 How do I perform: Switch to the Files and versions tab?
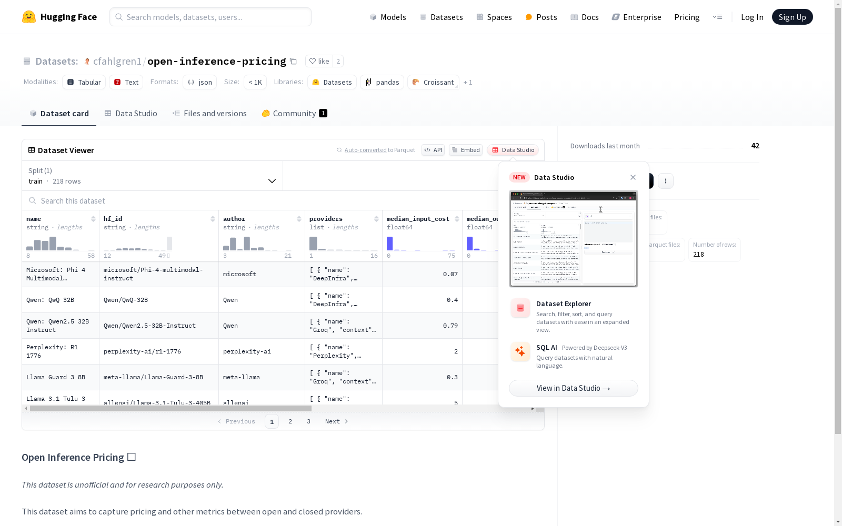209,114
